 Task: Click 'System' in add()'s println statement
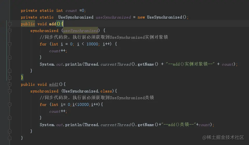point(47,64)
